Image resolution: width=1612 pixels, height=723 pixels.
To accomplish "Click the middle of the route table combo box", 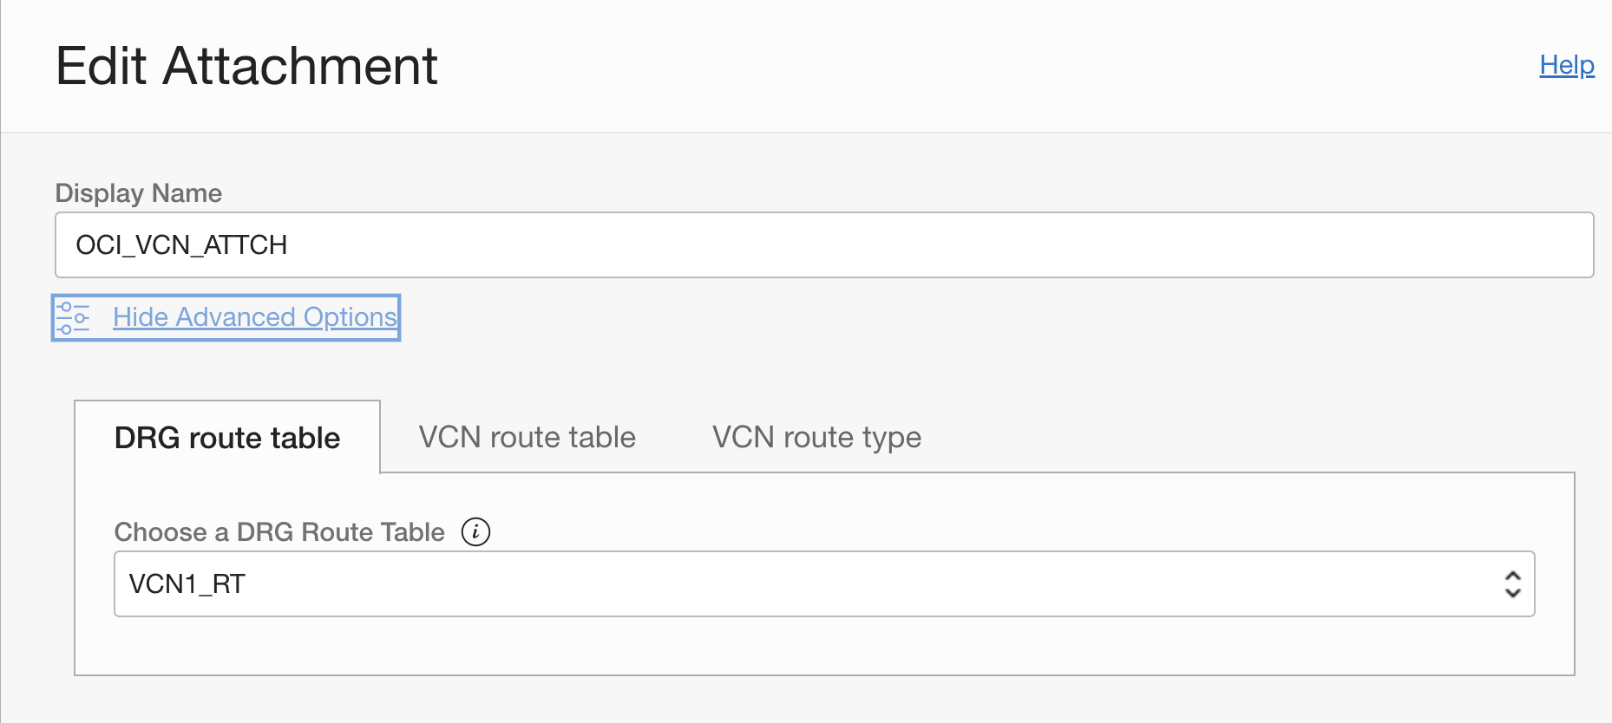I will pyautogui.click(x=824, y=584).
